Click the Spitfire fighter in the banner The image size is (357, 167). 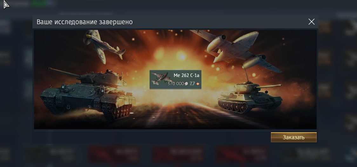point(104,45)
